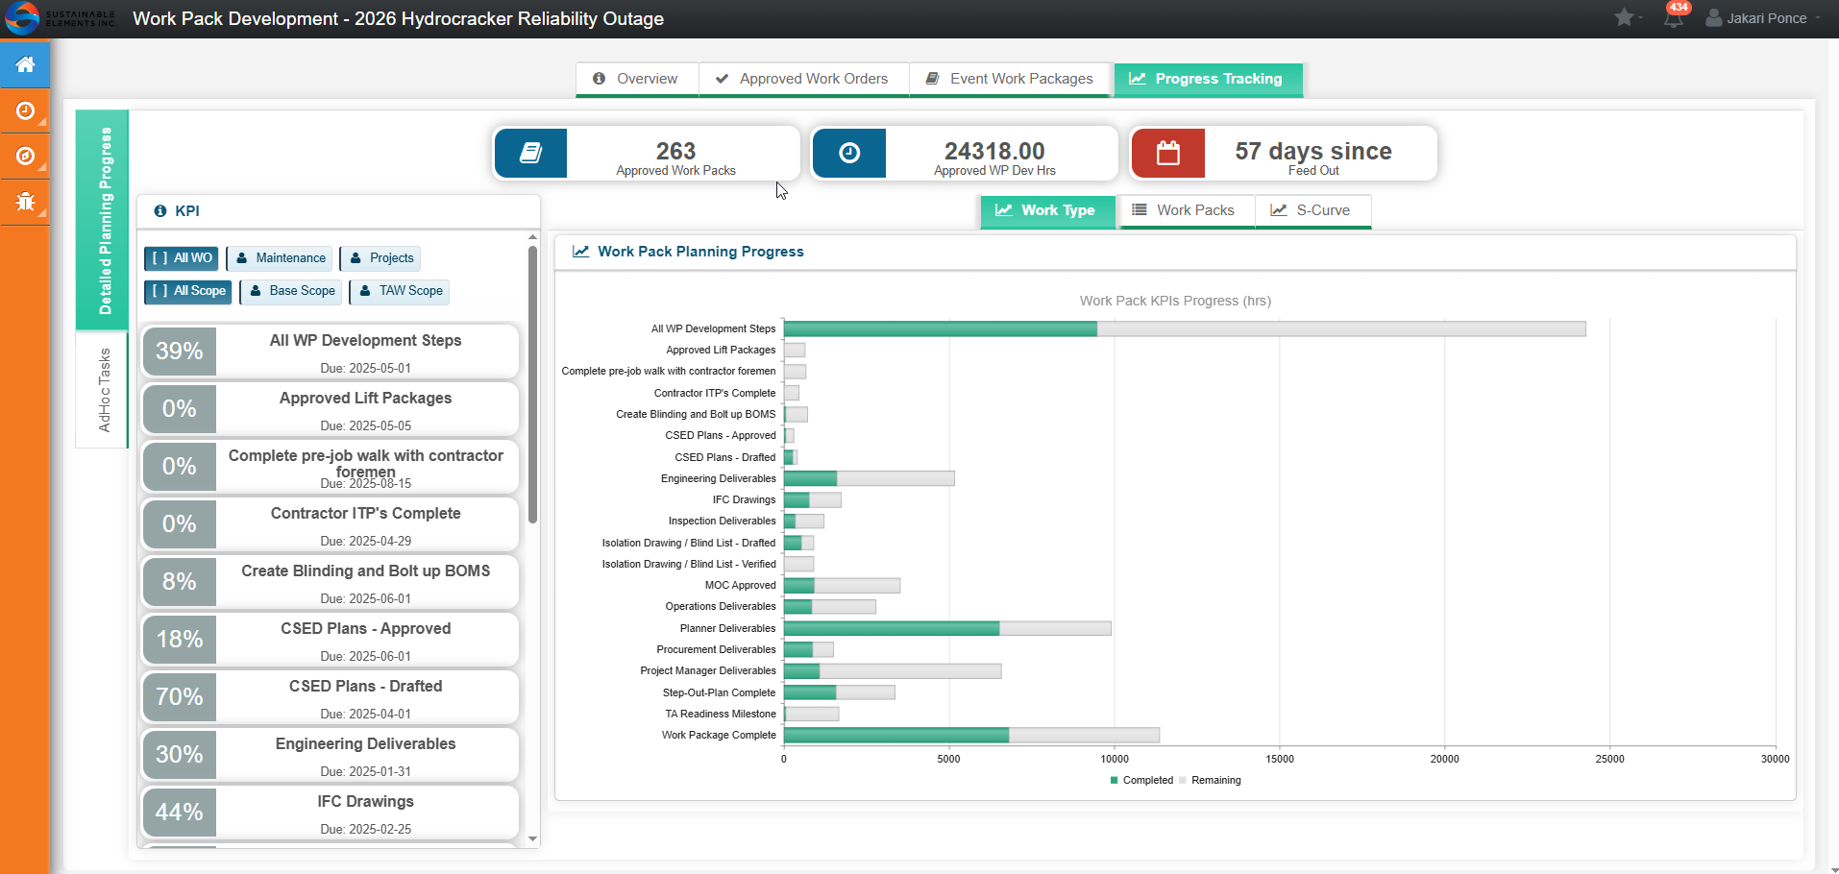Open the Approved Work Orders tab

[x=803, y=79]
